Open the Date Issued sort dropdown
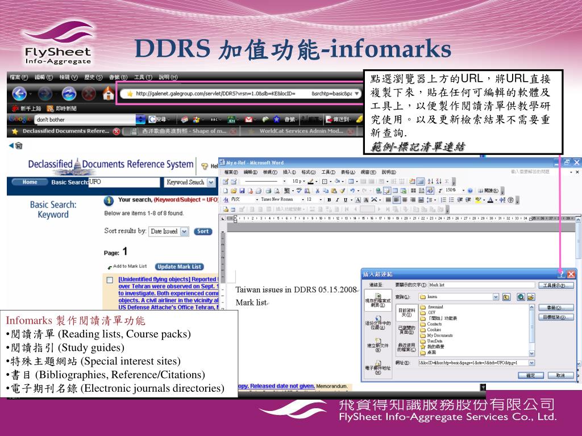 click(184, 232)
